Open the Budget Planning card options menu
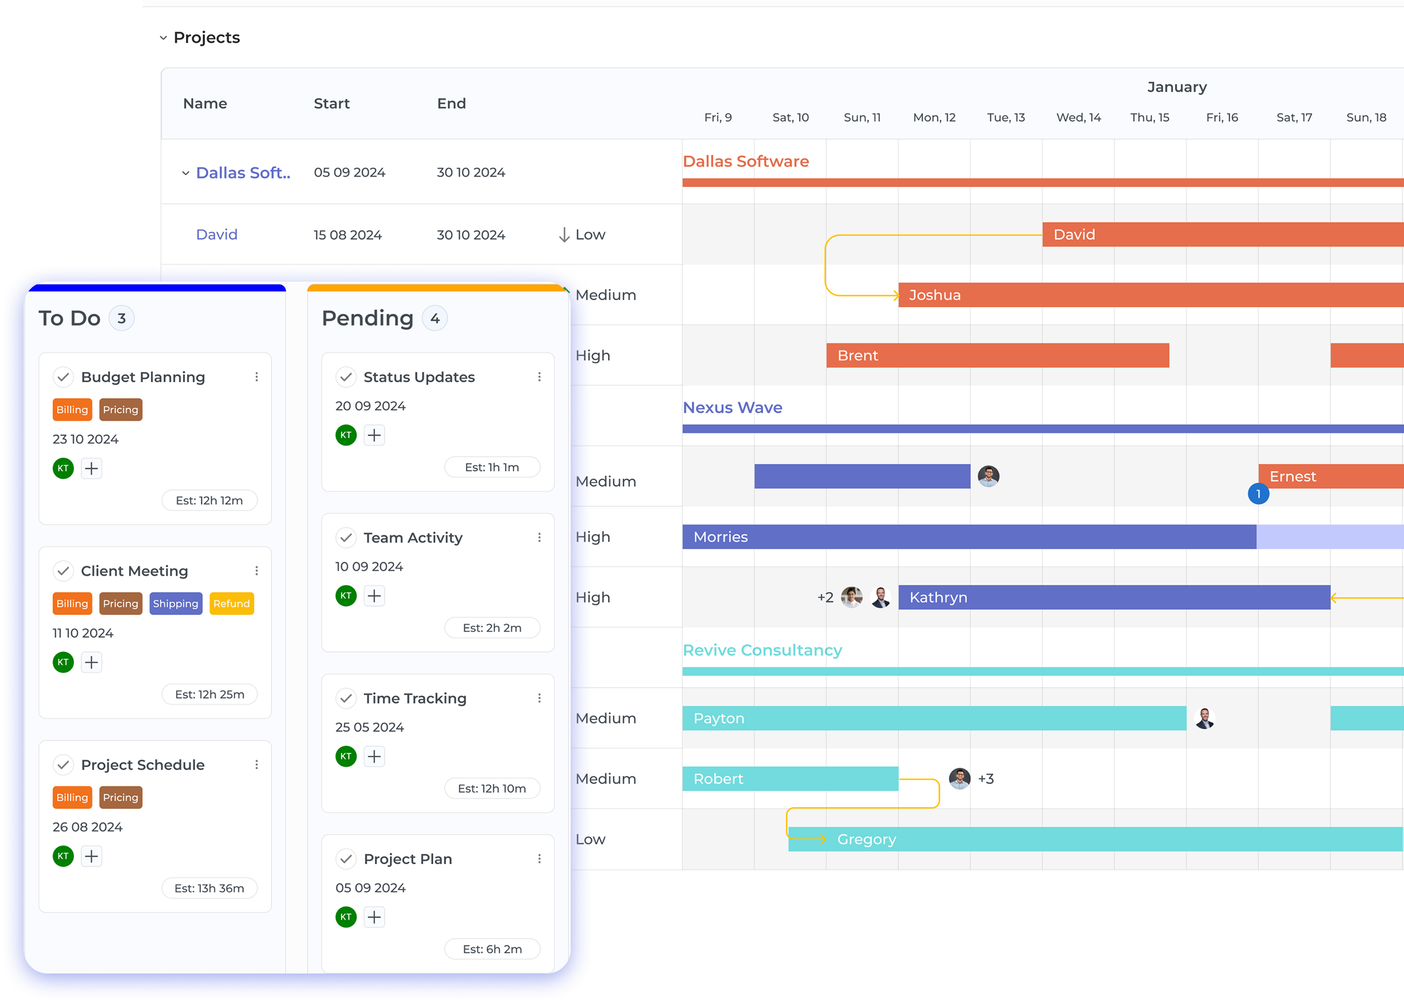Image resolution: width=1404 pixels, height=1002 pixels. coord(257,377)
